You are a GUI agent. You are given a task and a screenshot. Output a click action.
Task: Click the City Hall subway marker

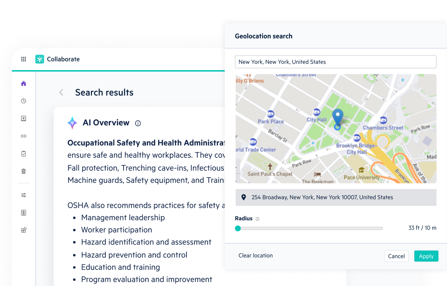317,112
